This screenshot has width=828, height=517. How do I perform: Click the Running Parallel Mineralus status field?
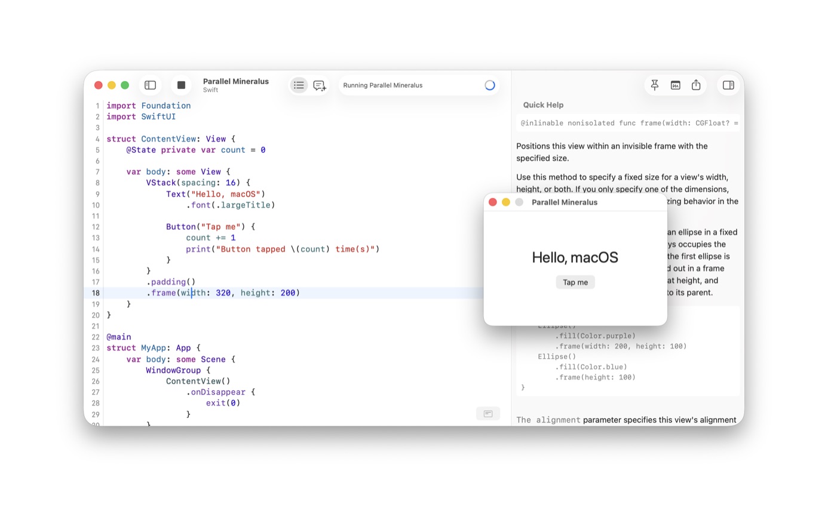tap(419, 85)
